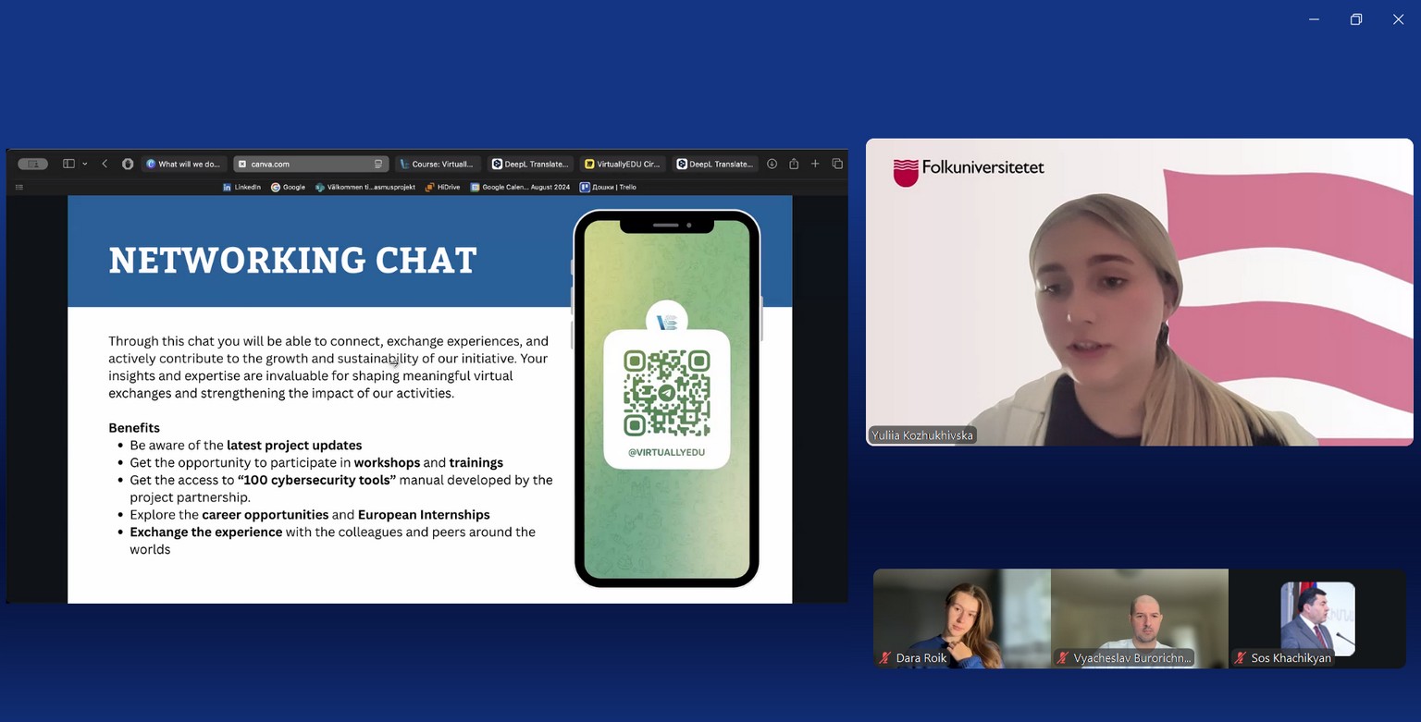Show downloads via the download icon
The width and height of the screenshot is (1421, 722).
pos(772,164)
